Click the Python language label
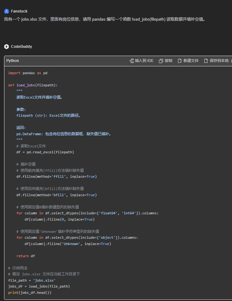The width and height of the screenshot is (232, 301). pos(13,61)
